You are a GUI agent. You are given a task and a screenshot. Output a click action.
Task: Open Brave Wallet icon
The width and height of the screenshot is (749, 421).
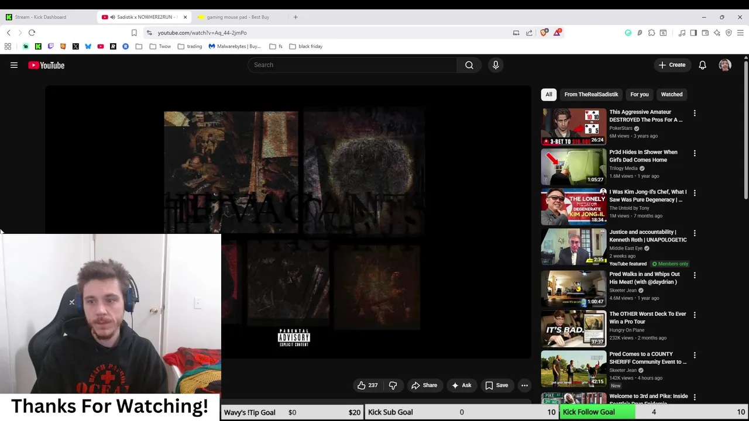tap(705, 33)
